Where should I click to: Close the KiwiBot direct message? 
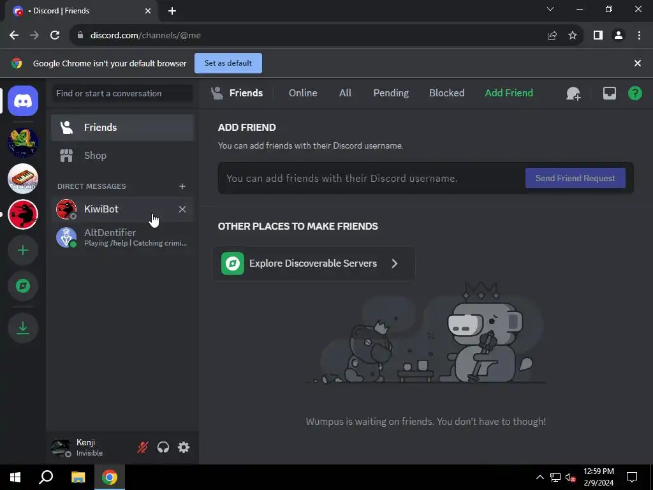click(x=182, y=209)
